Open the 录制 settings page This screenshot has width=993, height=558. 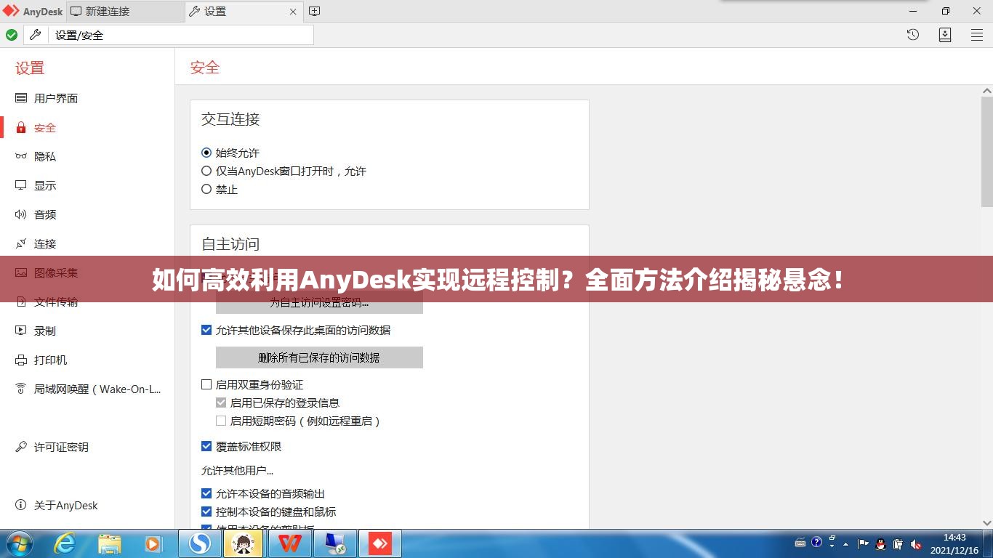[44, 331]
